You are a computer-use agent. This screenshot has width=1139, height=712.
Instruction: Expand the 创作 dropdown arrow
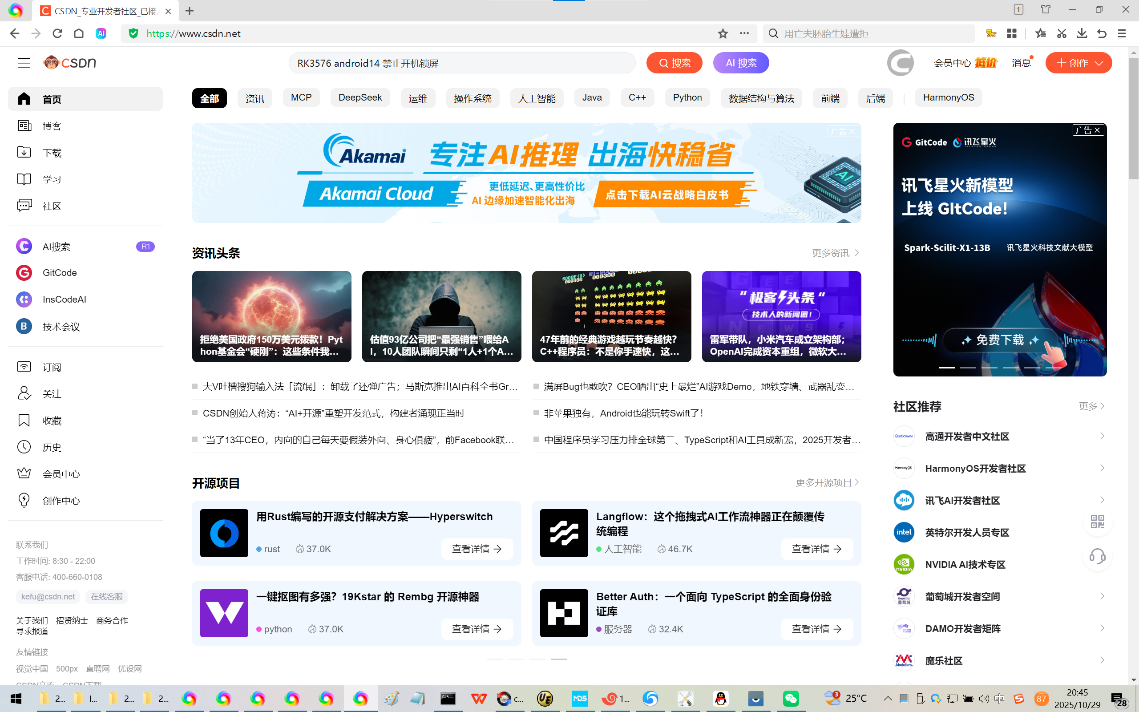(1099, 63)
